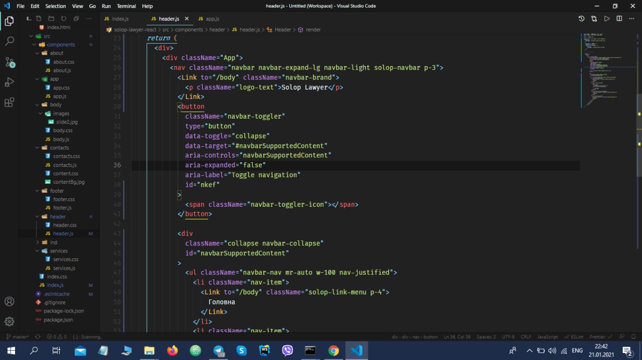Open Run and Debug view

tap(10, 82)
